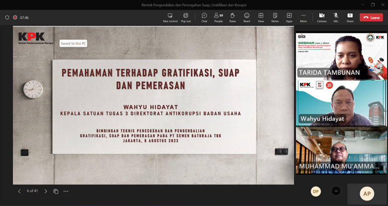Unmute the Mic

coord(336,17)
